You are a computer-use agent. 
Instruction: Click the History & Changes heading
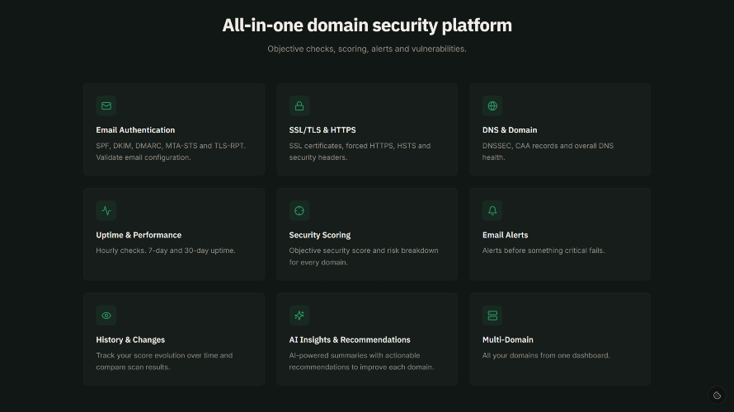click(x=130, y=339)
